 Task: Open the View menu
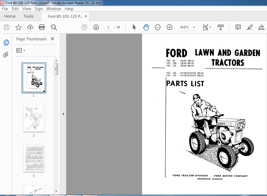27,9
